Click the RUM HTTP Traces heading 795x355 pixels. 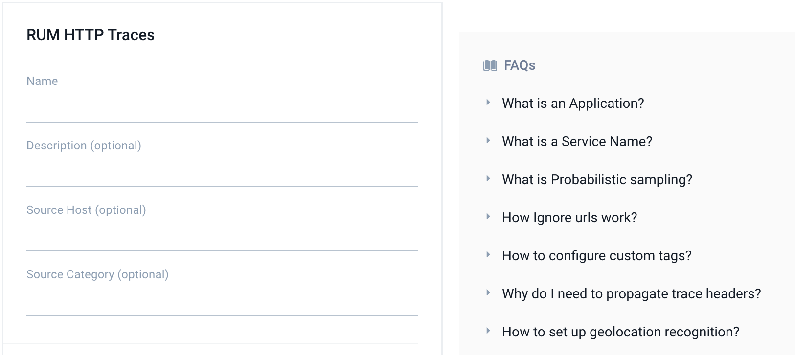tap(91, 35)
